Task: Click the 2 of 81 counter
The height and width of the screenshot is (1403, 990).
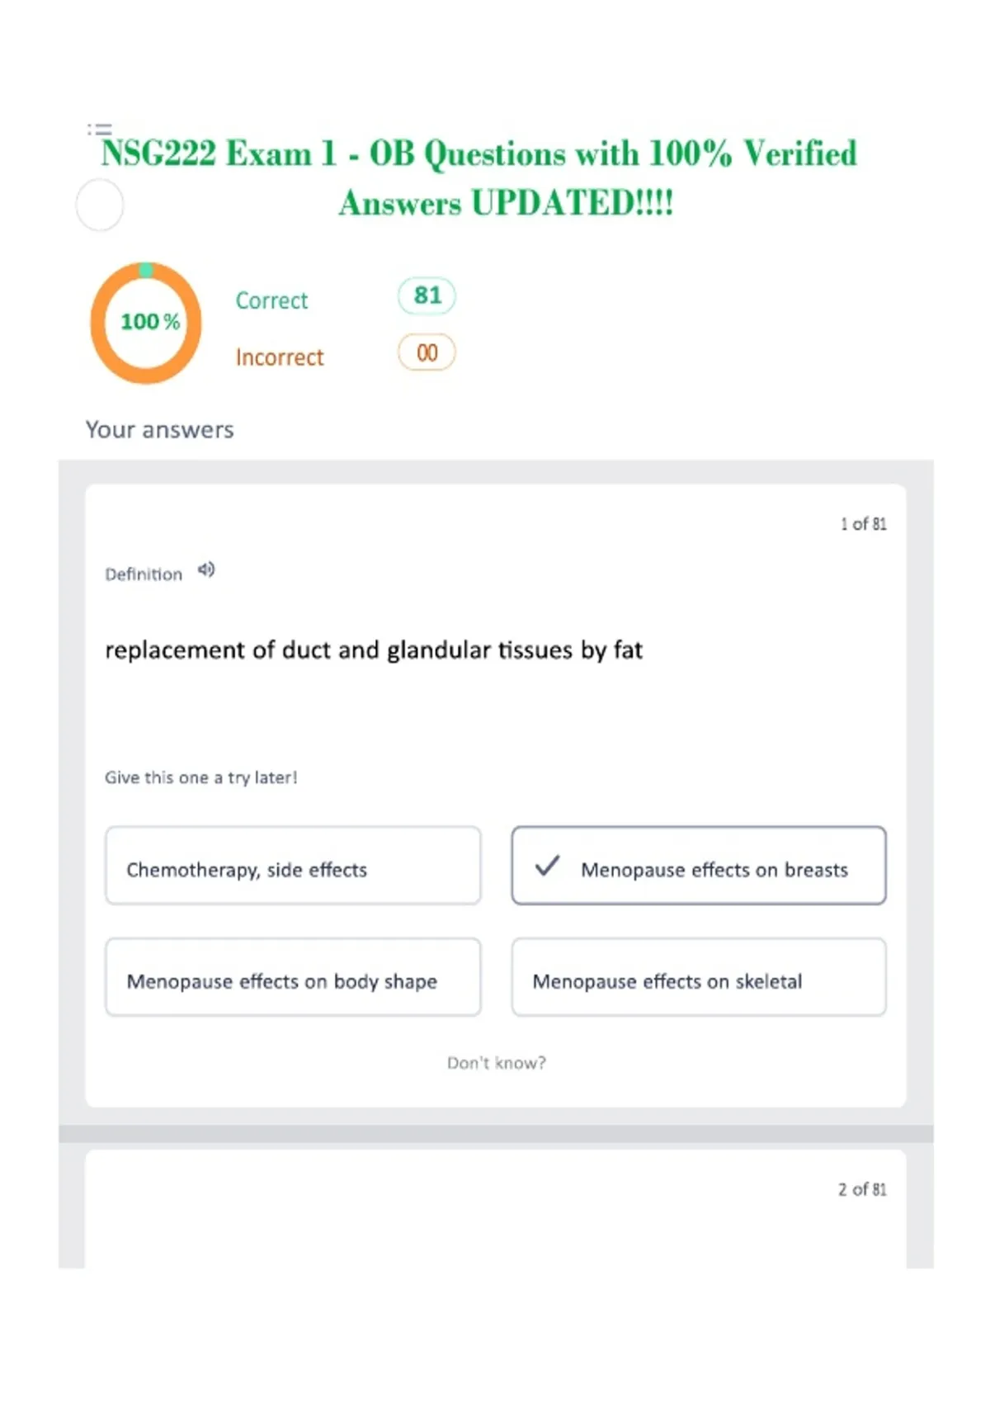Action: [x=863, y=1189]
